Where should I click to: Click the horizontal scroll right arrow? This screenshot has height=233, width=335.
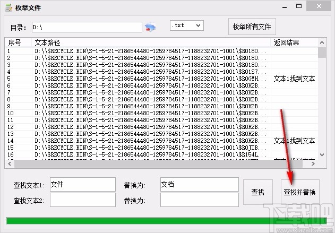tap(313, 164)
